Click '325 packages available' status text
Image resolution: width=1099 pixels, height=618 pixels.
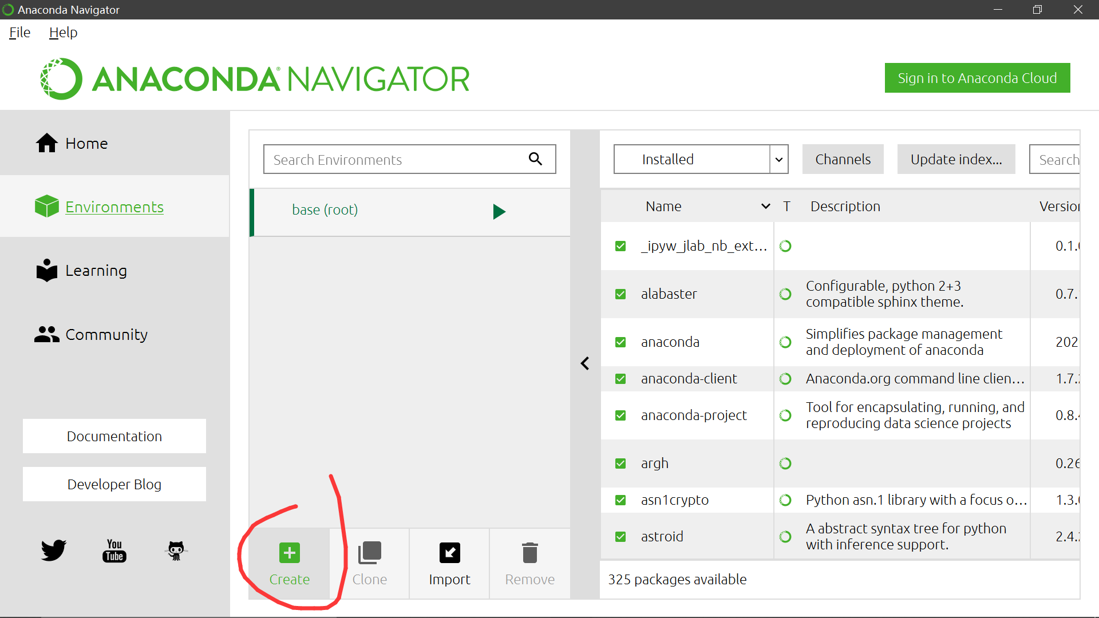pyautogui.click(x=677, y=580)
